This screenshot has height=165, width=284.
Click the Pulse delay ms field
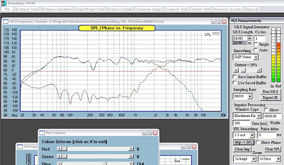point(267,135)
